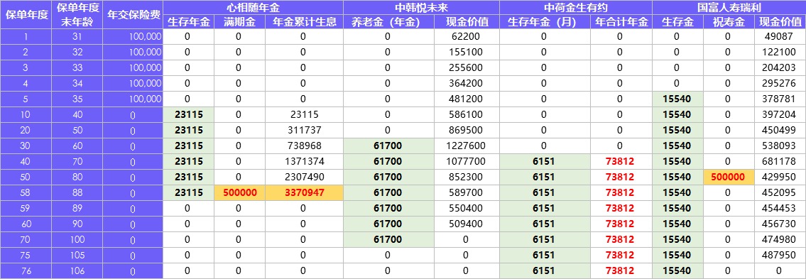
Task: Select the 祝寿金 sub-header
Action: coord(729,22)
